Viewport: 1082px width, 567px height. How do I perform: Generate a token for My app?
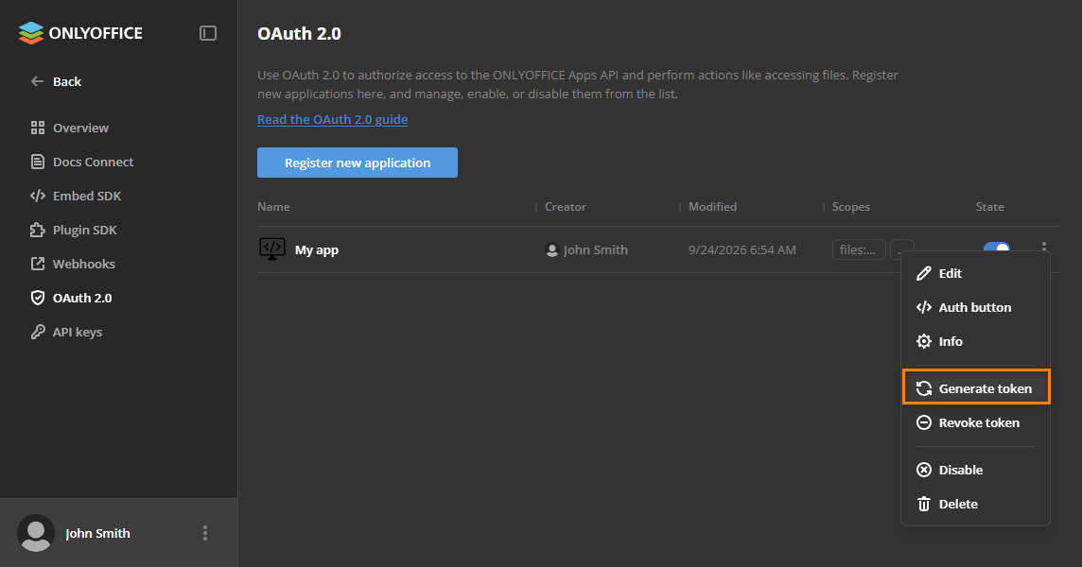976,388
